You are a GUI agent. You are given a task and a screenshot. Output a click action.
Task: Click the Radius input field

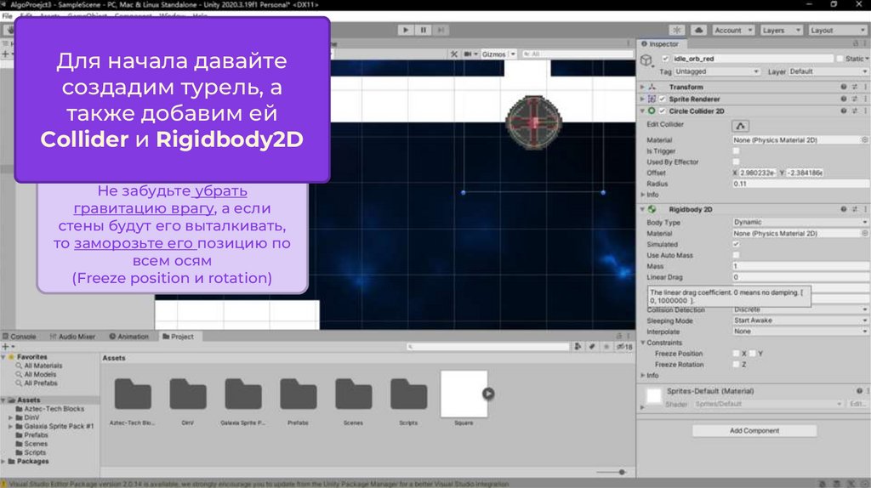coord(800,184)
